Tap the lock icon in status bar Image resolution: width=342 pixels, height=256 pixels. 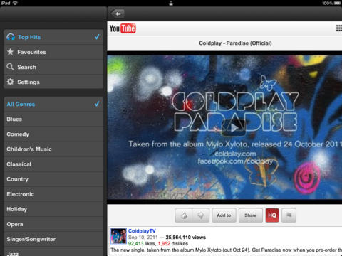pos(171,3)
